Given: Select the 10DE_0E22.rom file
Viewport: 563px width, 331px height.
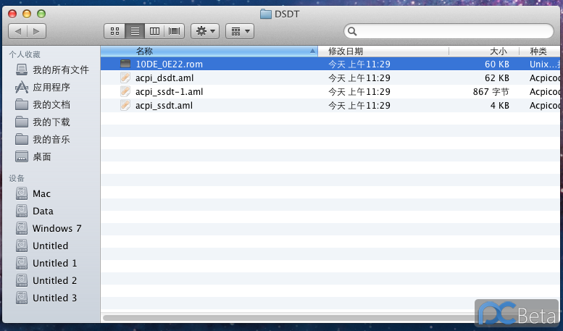Looking at the screenshot, I should coord(169,64).
